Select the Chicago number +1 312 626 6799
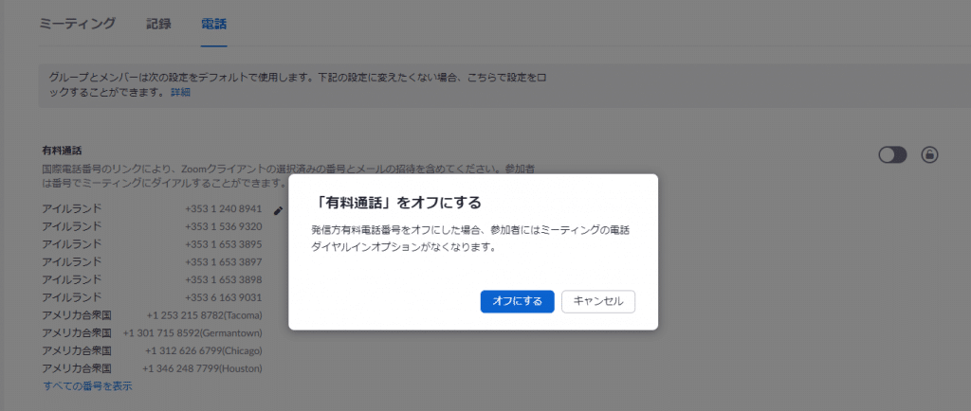 point(203,350)
